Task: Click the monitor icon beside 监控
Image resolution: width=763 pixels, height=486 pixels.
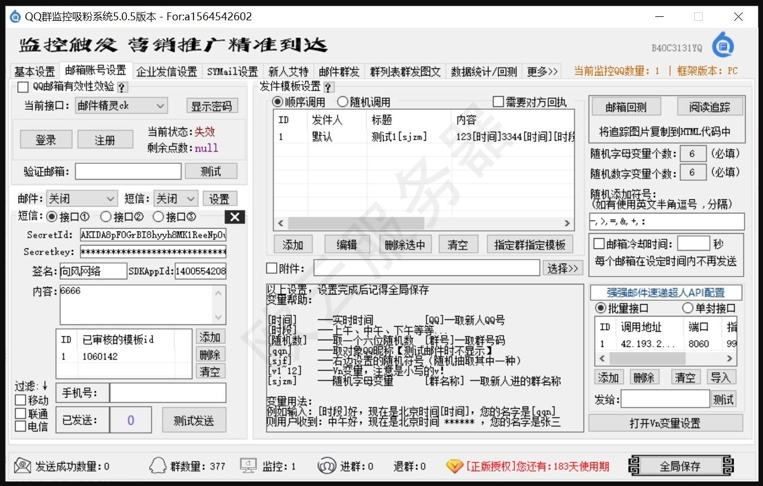Action: 248,466
